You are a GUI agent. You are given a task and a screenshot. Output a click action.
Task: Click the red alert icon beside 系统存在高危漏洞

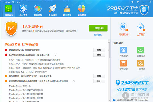coord(6,55)
